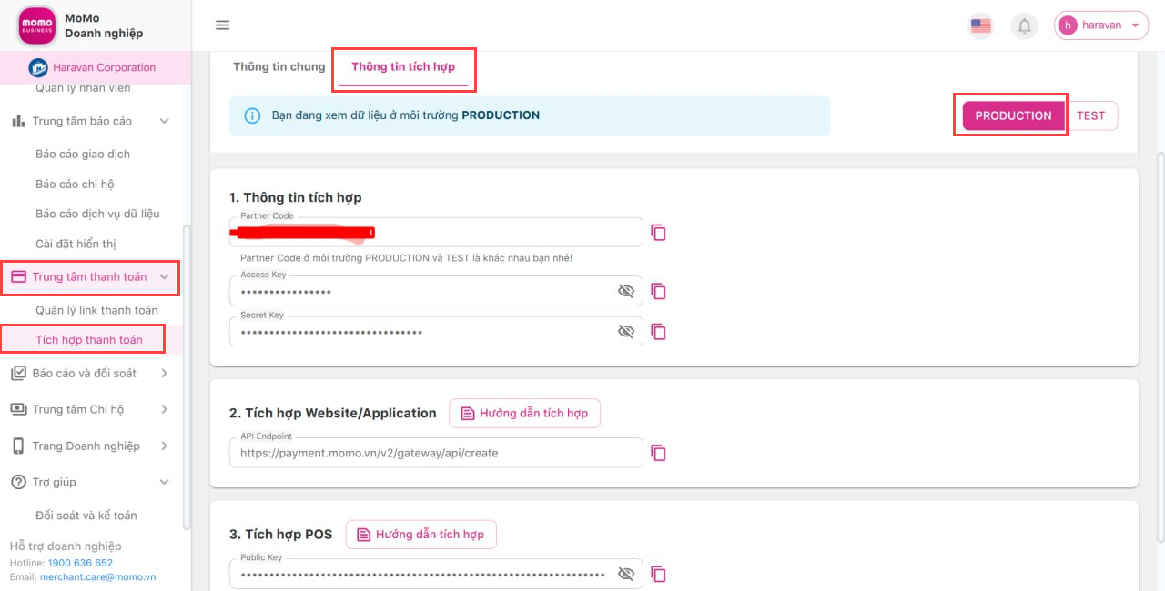This screenshot has height=591, width=1165.
Task: Click the Trung tâm thanh toán card icon
Action: click(x=18, y=276)
